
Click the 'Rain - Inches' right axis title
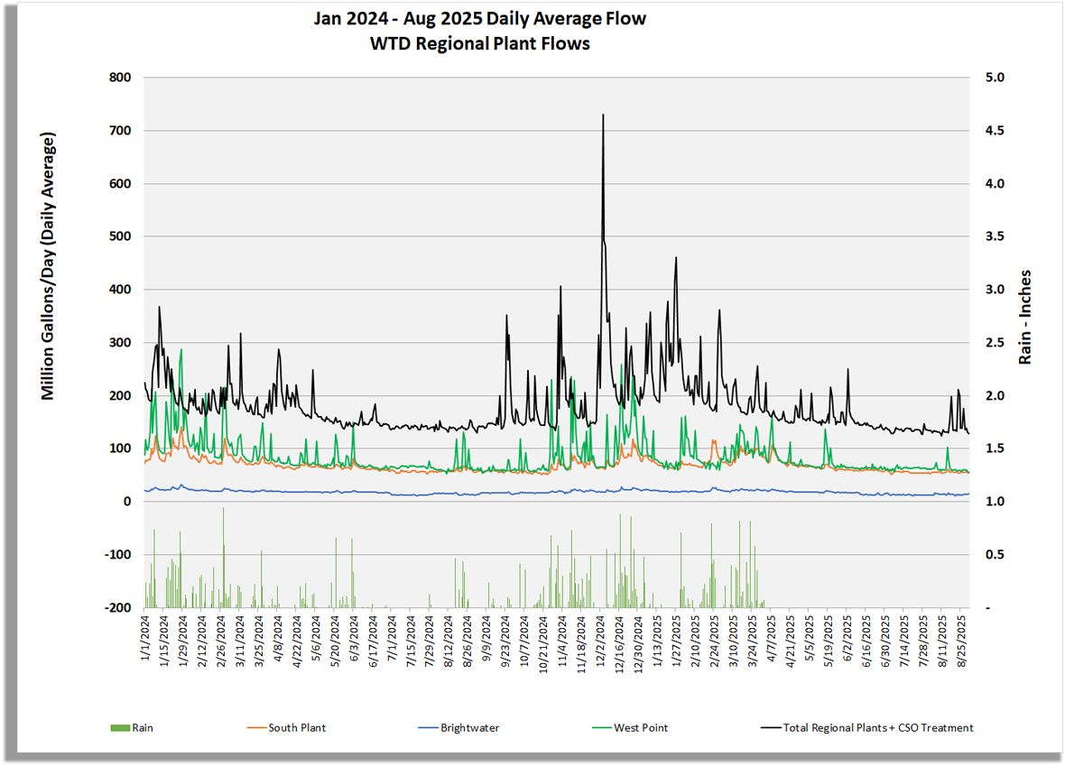(1025, 317)
